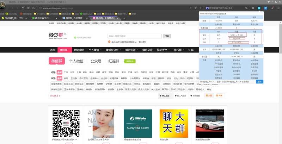Open the extensions grid icon
The image size is (282, 144).
coord(253,8)
